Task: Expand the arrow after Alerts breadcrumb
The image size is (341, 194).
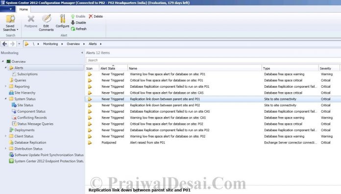Action: 101,44
